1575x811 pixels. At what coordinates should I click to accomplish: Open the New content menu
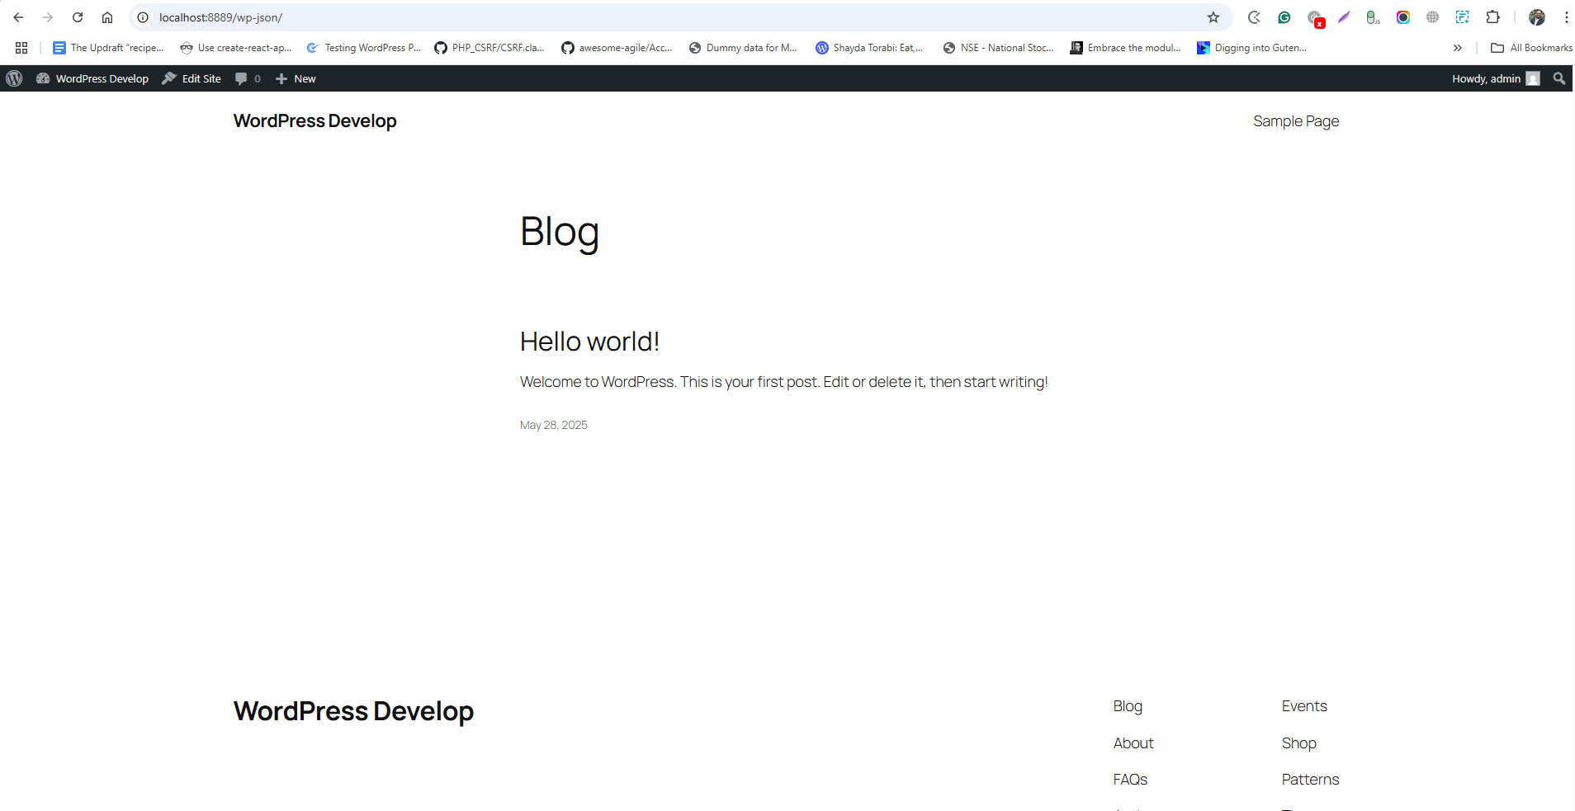[x=296, y=78]
